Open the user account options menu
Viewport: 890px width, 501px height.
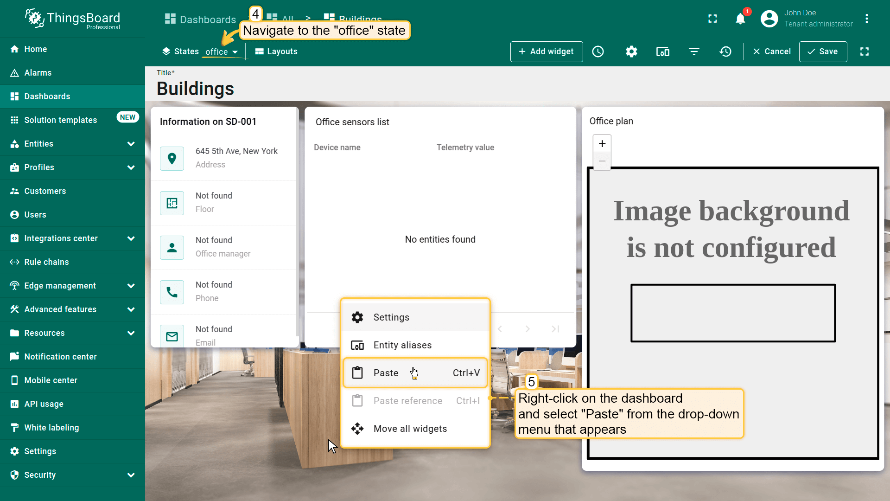pos(867,19)
